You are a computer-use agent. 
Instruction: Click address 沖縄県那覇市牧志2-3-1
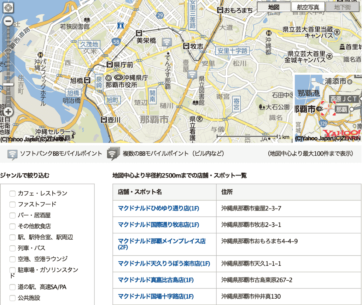click(x=251, y=225)
